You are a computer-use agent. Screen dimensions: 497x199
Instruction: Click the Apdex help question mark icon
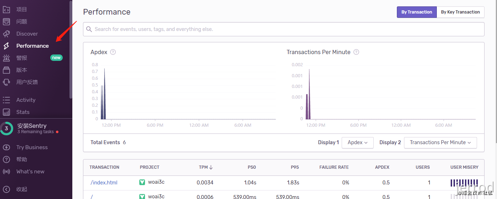113,52
